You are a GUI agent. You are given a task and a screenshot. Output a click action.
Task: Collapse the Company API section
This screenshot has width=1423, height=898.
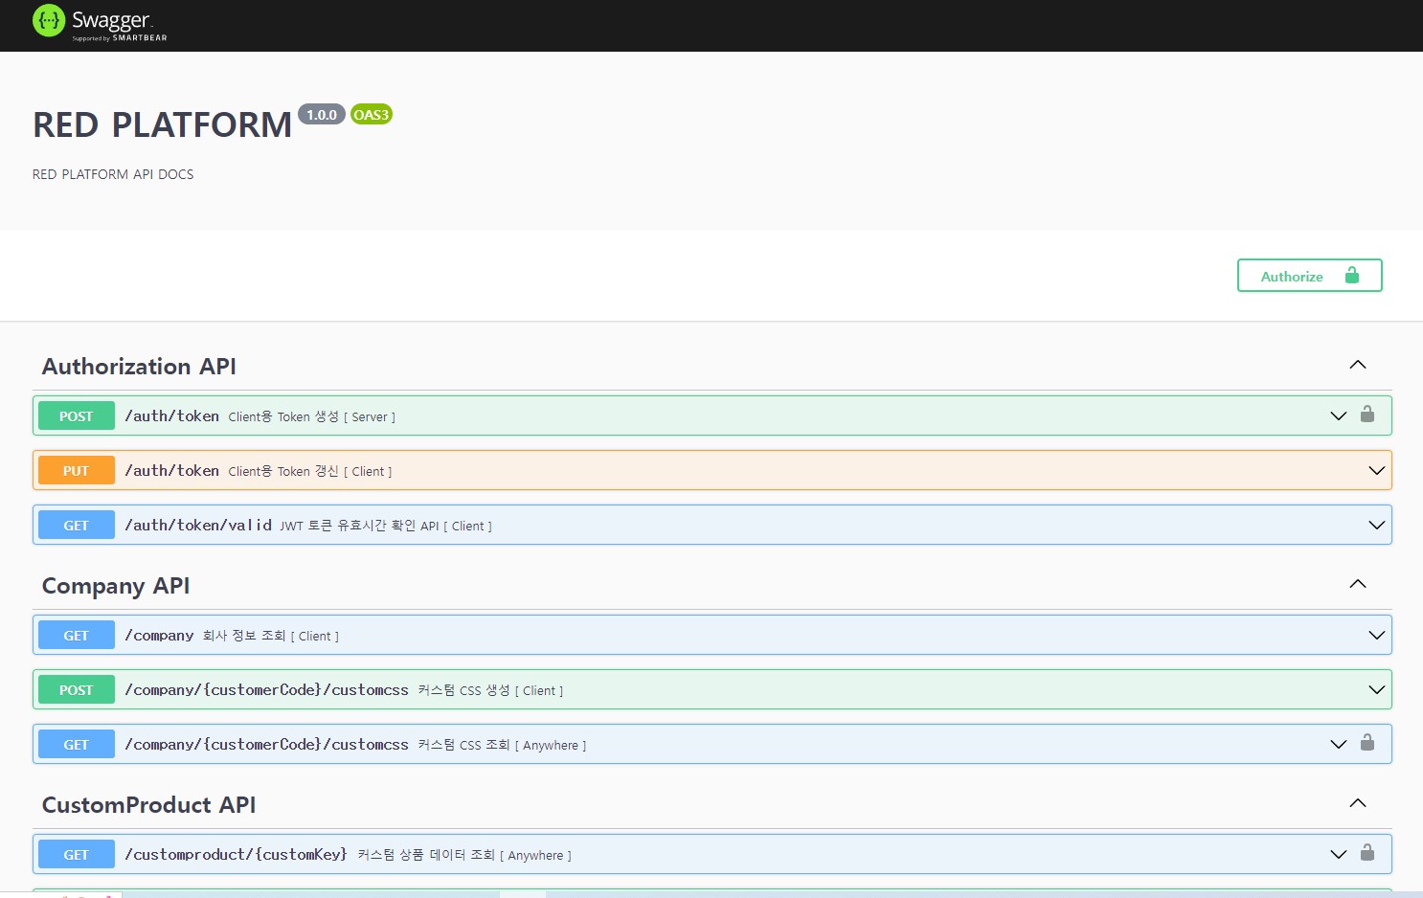[1358, 585]
